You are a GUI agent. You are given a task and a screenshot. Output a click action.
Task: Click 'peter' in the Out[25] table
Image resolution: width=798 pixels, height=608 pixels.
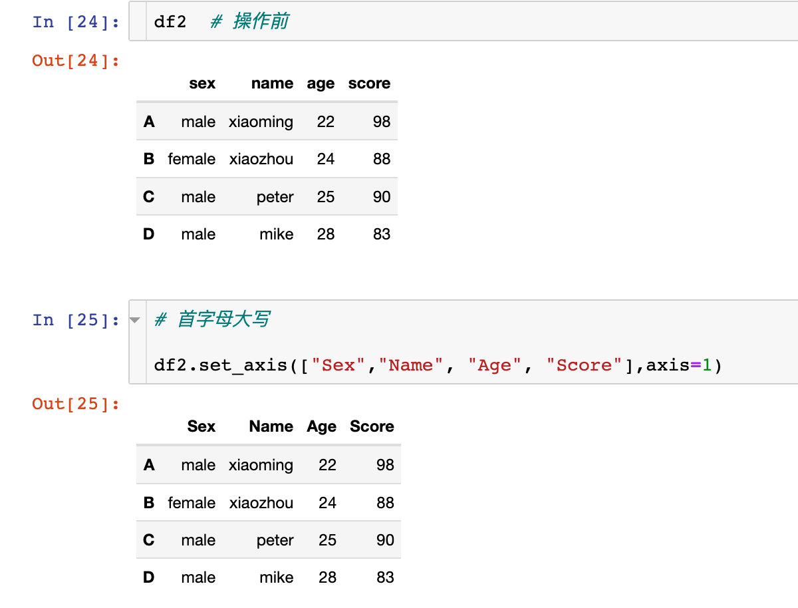click(275, 541)
